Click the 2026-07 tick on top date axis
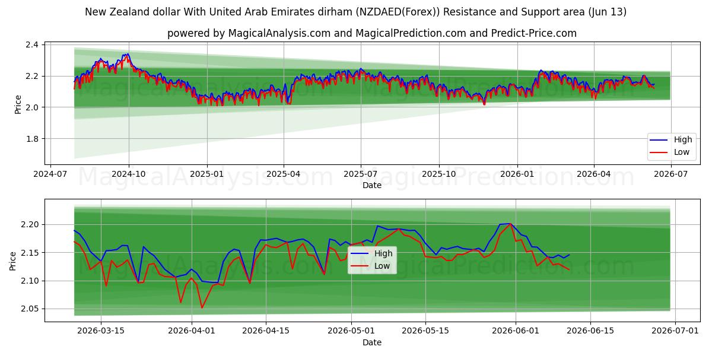Image resolution: width=712 pixels, height=356 pixels. [x=671, y=174]
